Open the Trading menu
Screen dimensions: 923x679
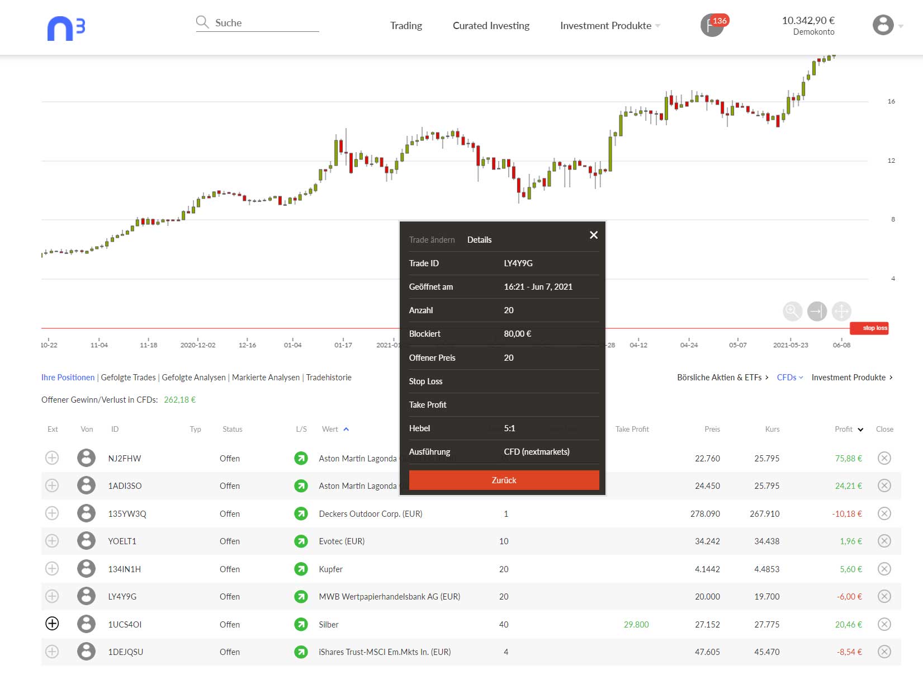(406, 26)
